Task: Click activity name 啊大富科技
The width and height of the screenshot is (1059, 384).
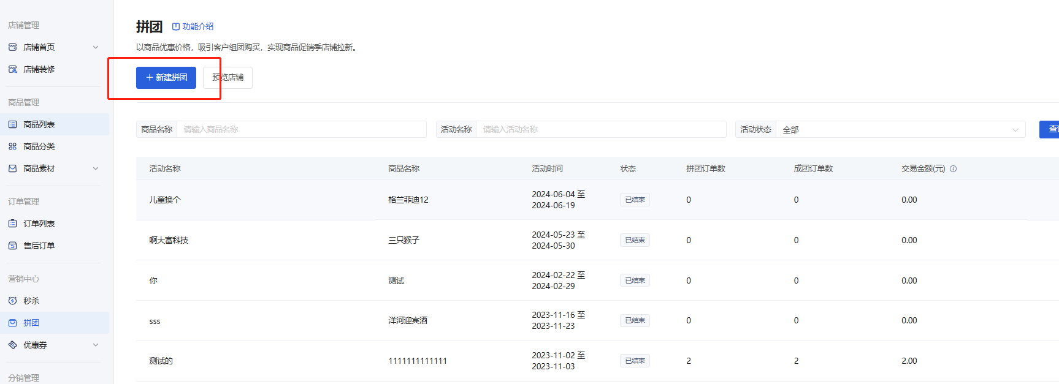Action: click(169, 240)
